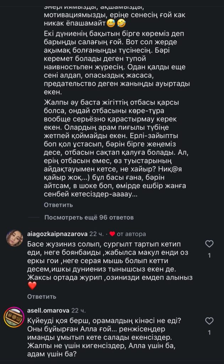The width and height of the screenshot is (224, 364).
Task: Tap the red heart 'от автора' badge
Action: (112, 234)
